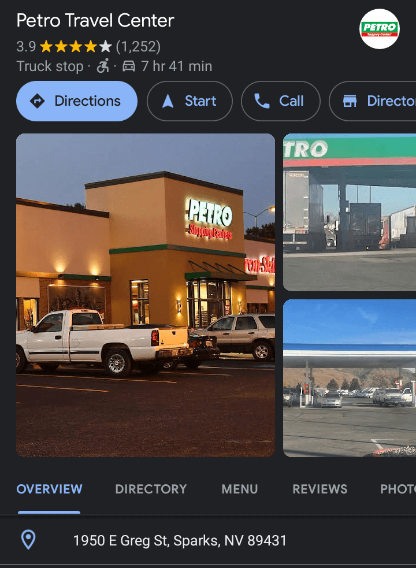This screenshot has width=416, height=568.
Task: Select the MENU tab
Action: coord(239,489)
